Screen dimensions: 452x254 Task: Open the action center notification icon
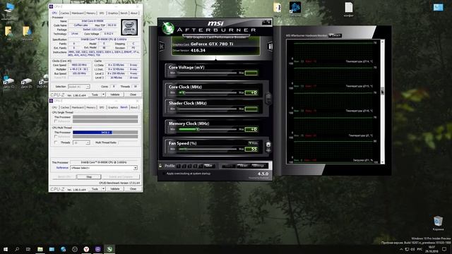click(444, 249)
